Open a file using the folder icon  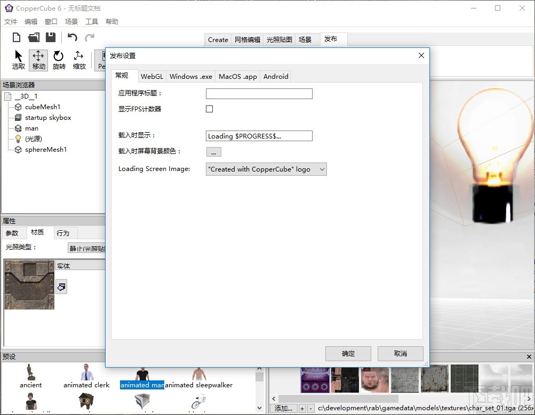[x=33, y=36]
